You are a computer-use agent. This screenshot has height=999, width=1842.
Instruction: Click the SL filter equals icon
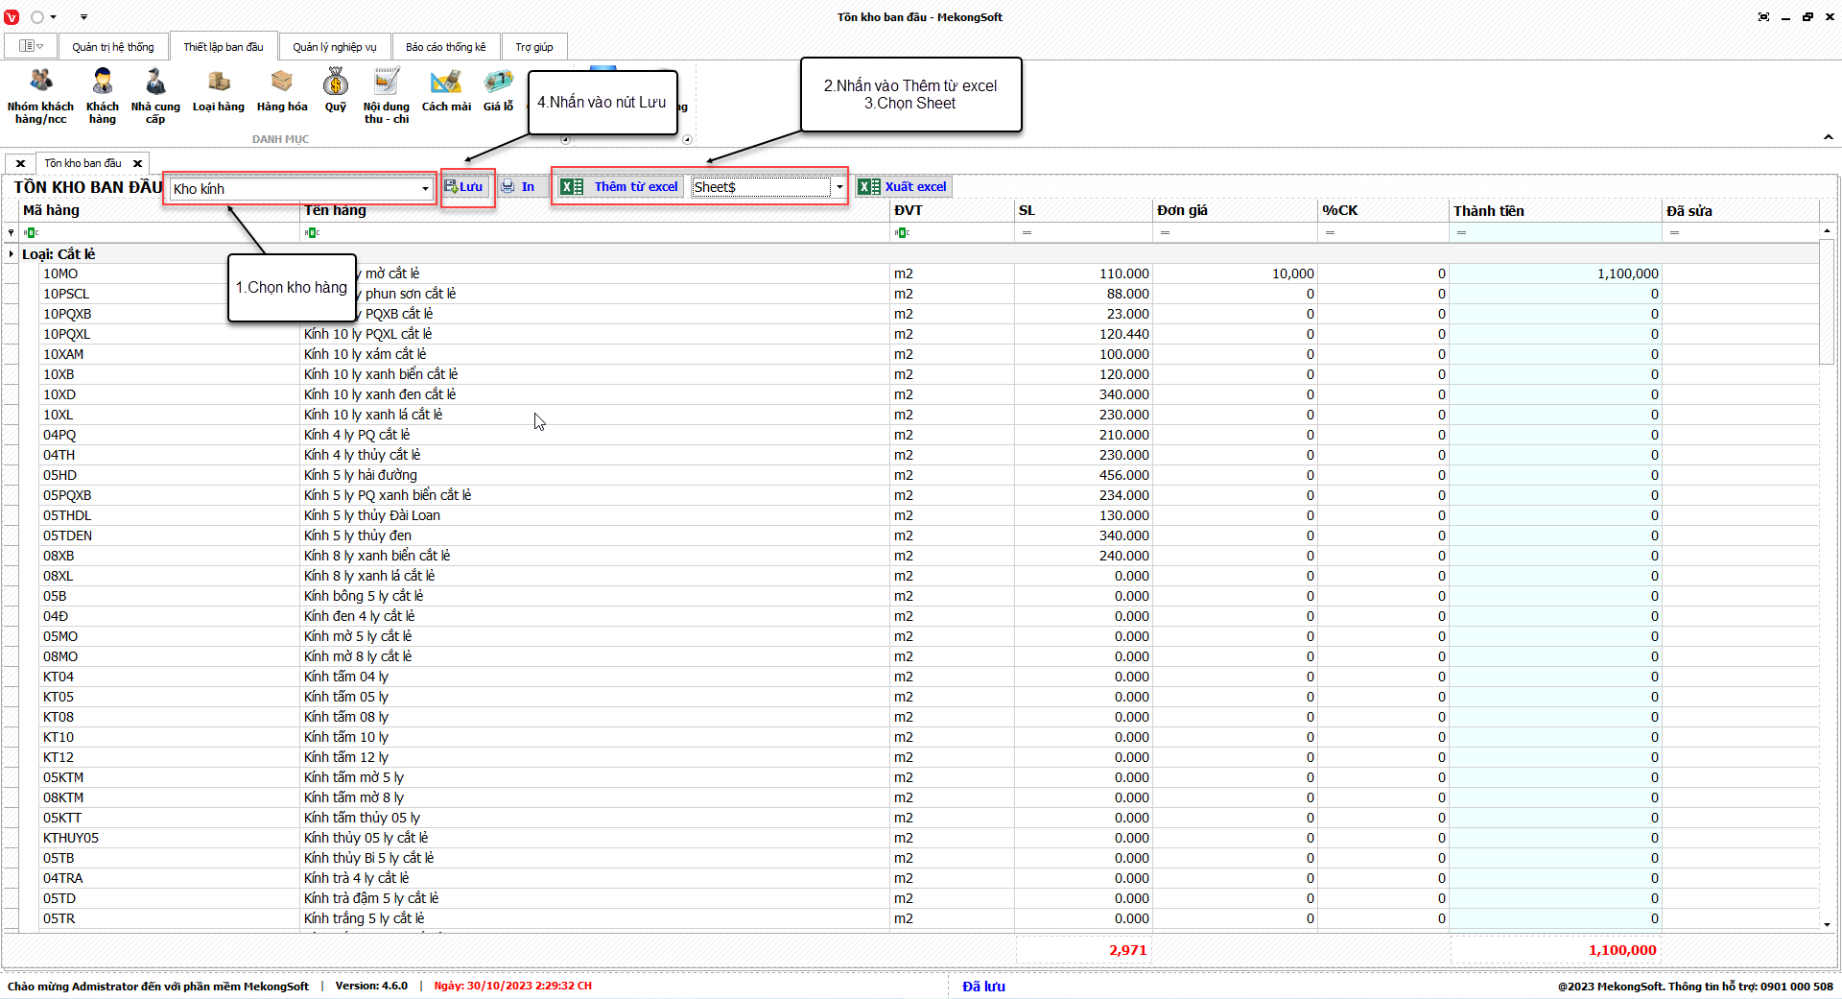tap(1027, 232)
